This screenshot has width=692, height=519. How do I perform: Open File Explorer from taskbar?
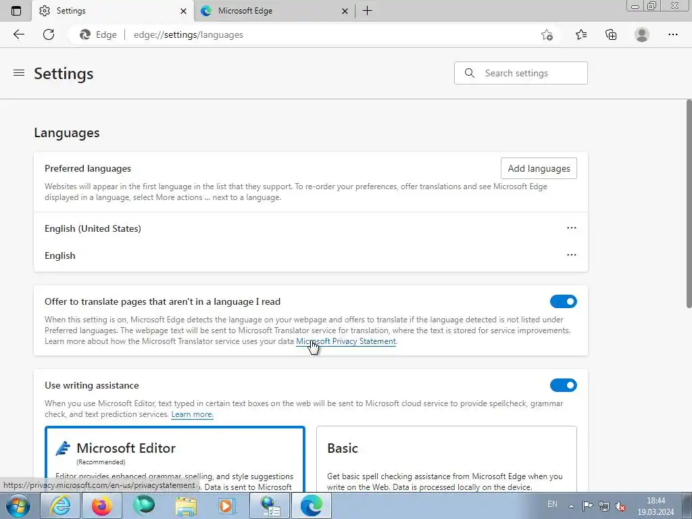click(x=186, y=505)
